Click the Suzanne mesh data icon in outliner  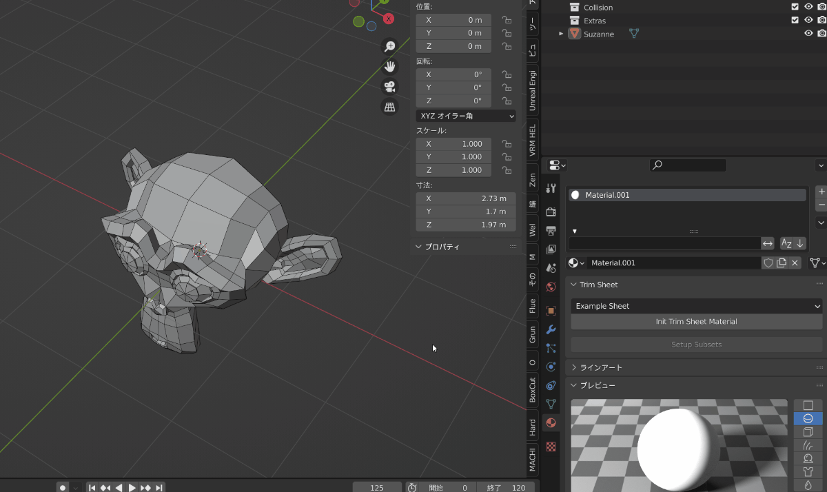634,34
